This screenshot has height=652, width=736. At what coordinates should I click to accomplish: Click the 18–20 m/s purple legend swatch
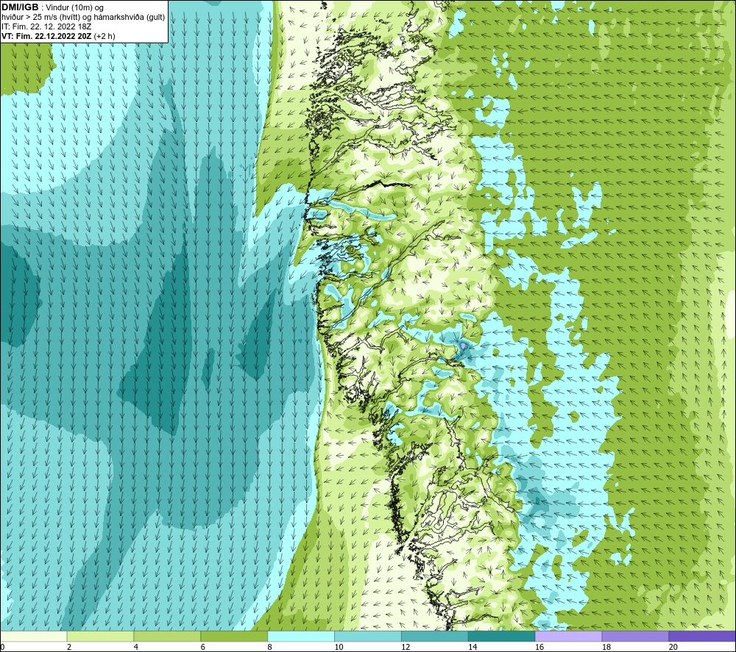(x=635, y=636)
